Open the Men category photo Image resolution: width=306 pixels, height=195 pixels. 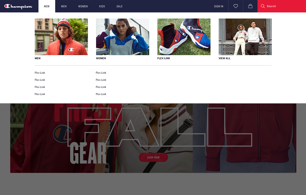(x=61, y=37)
